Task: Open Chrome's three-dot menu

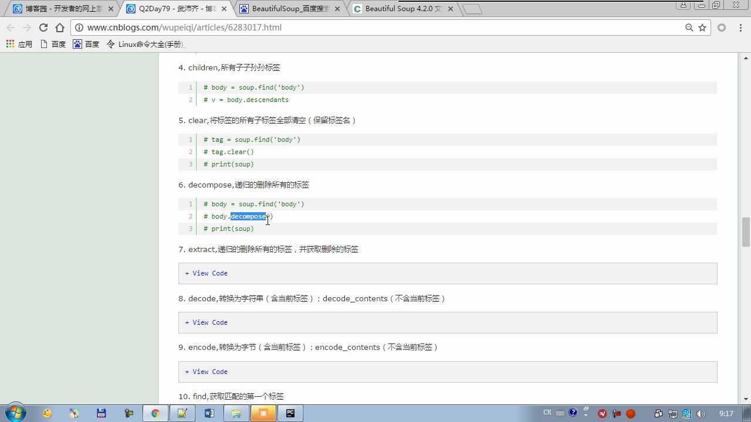Action: [x=740, y=28]
